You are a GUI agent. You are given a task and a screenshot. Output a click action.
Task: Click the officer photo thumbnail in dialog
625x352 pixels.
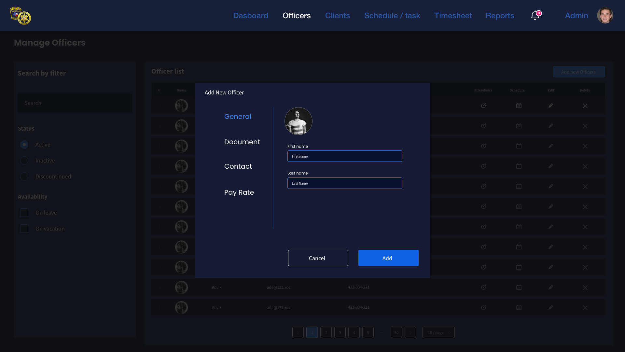(x=298, y=121)
